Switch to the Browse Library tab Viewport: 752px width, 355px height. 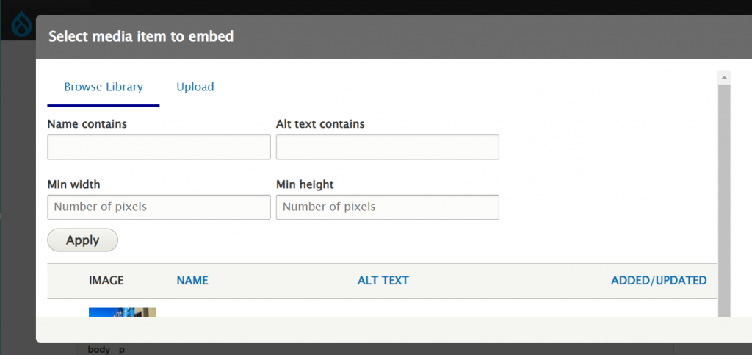[x=103, y=87]
